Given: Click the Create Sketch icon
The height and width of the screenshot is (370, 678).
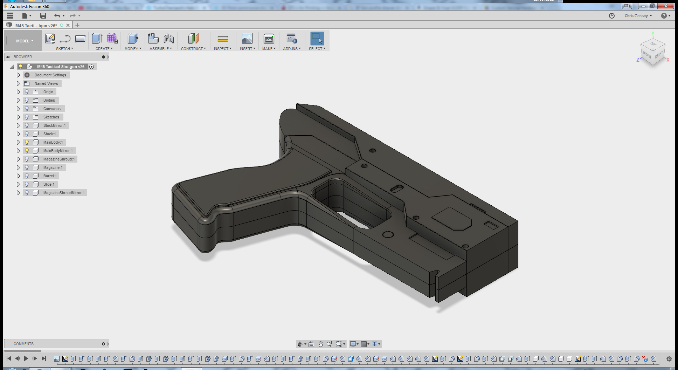Looking at the screenshot, I should [50, 39].
